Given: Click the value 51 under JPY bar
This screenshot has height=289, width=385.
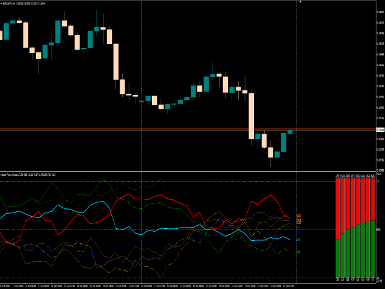Looking at the screenshot, I should 353,279.
